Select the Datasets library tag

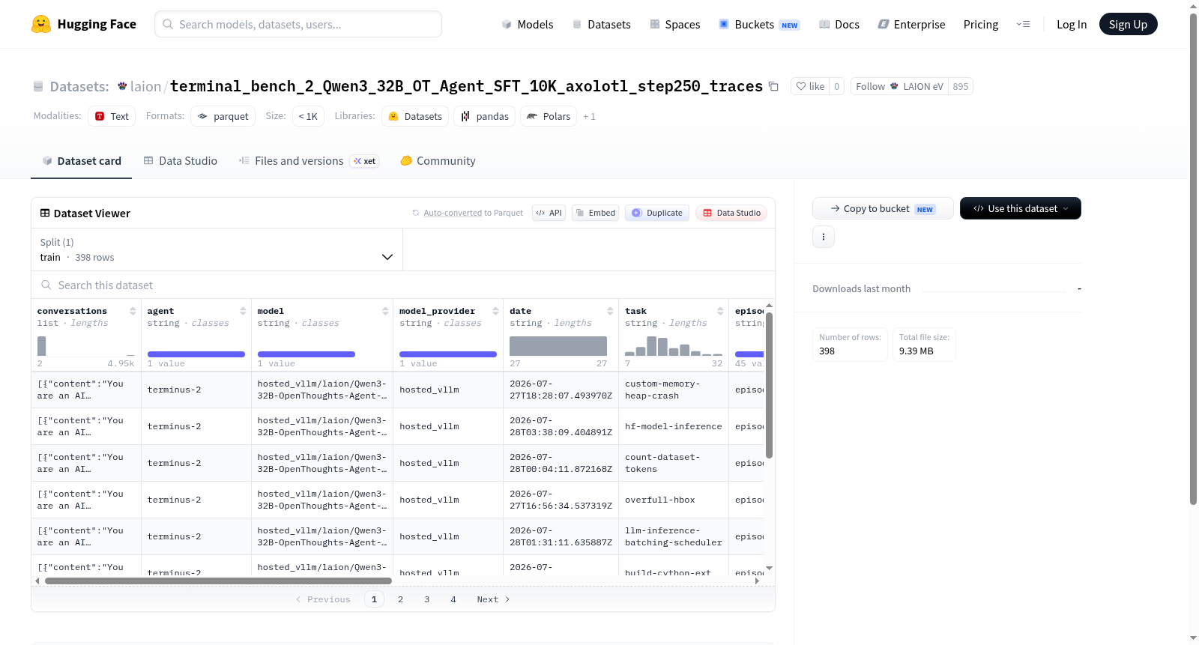tap(415, 116)
